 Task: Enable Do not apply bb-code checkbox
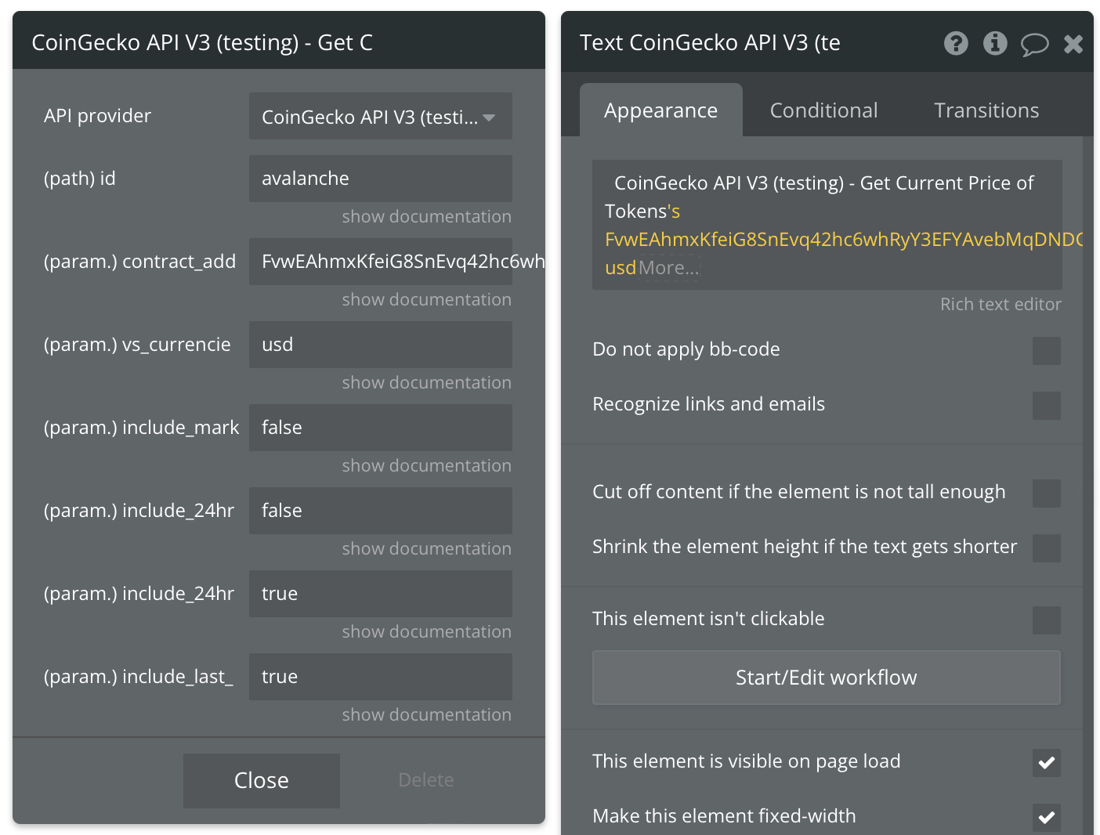coord(1047,351)
